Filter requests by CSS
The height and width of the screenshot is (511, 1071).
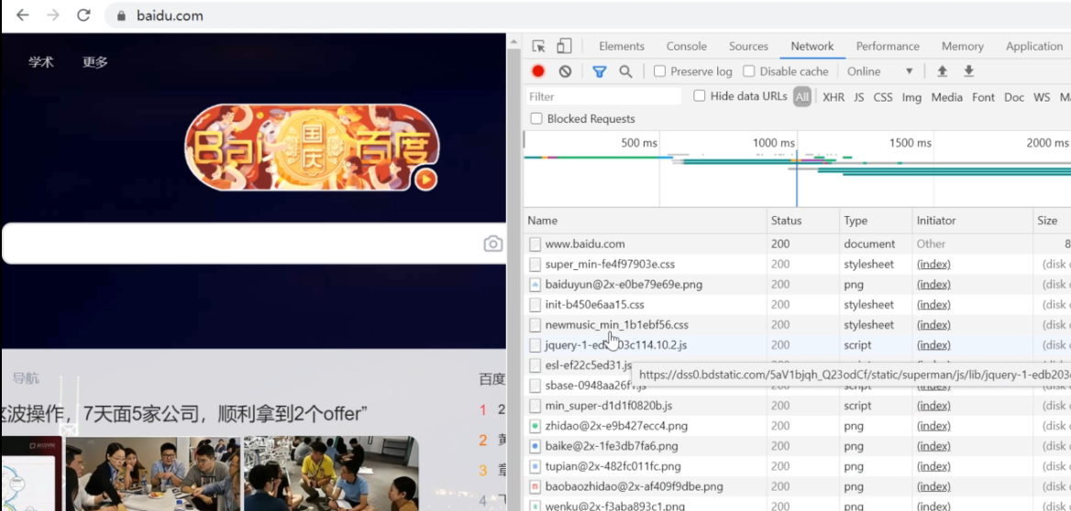pyautogui.click(x=883, y=98)
